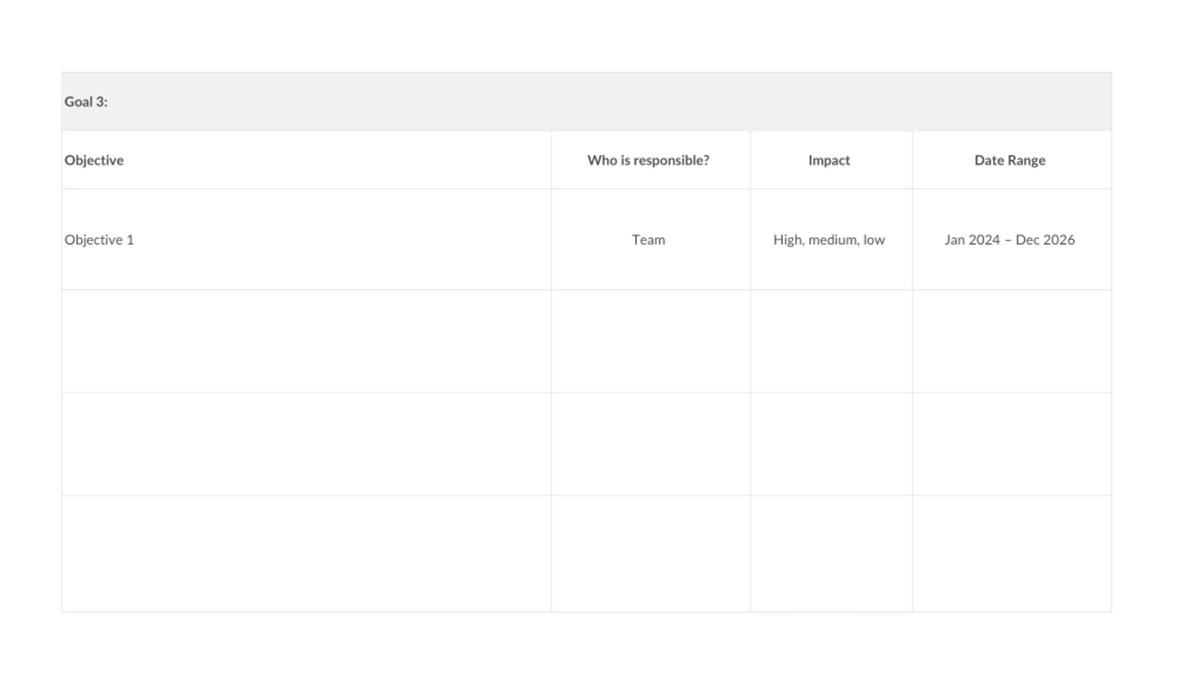1204x676 pixels.
Task: Click the Team cell
Action: [x=650, y=240]
